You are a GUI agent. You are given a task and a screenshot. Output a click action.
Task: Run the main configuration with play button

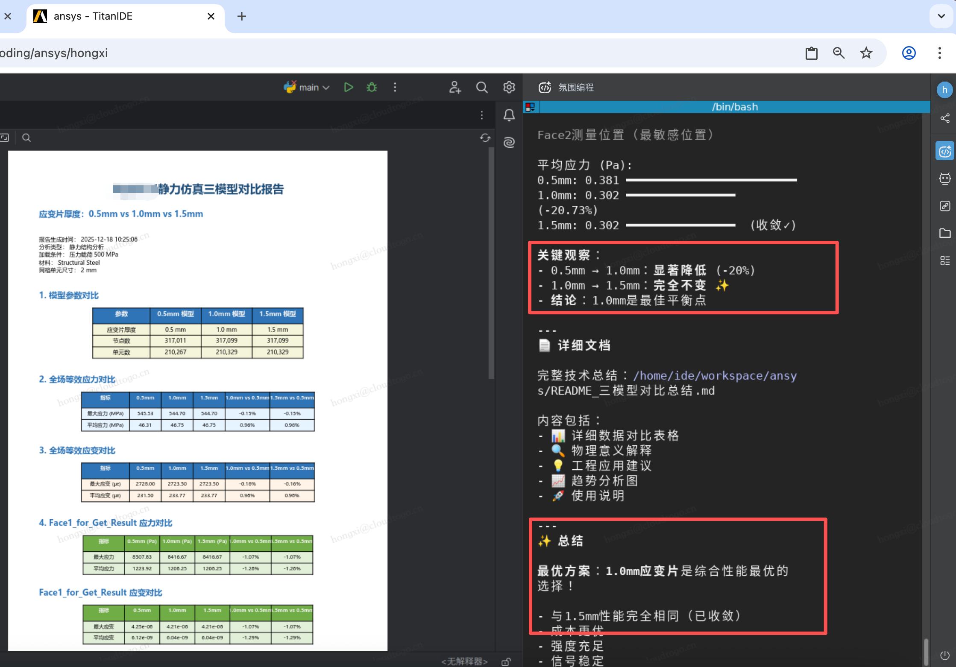click(x=348, y=88)
